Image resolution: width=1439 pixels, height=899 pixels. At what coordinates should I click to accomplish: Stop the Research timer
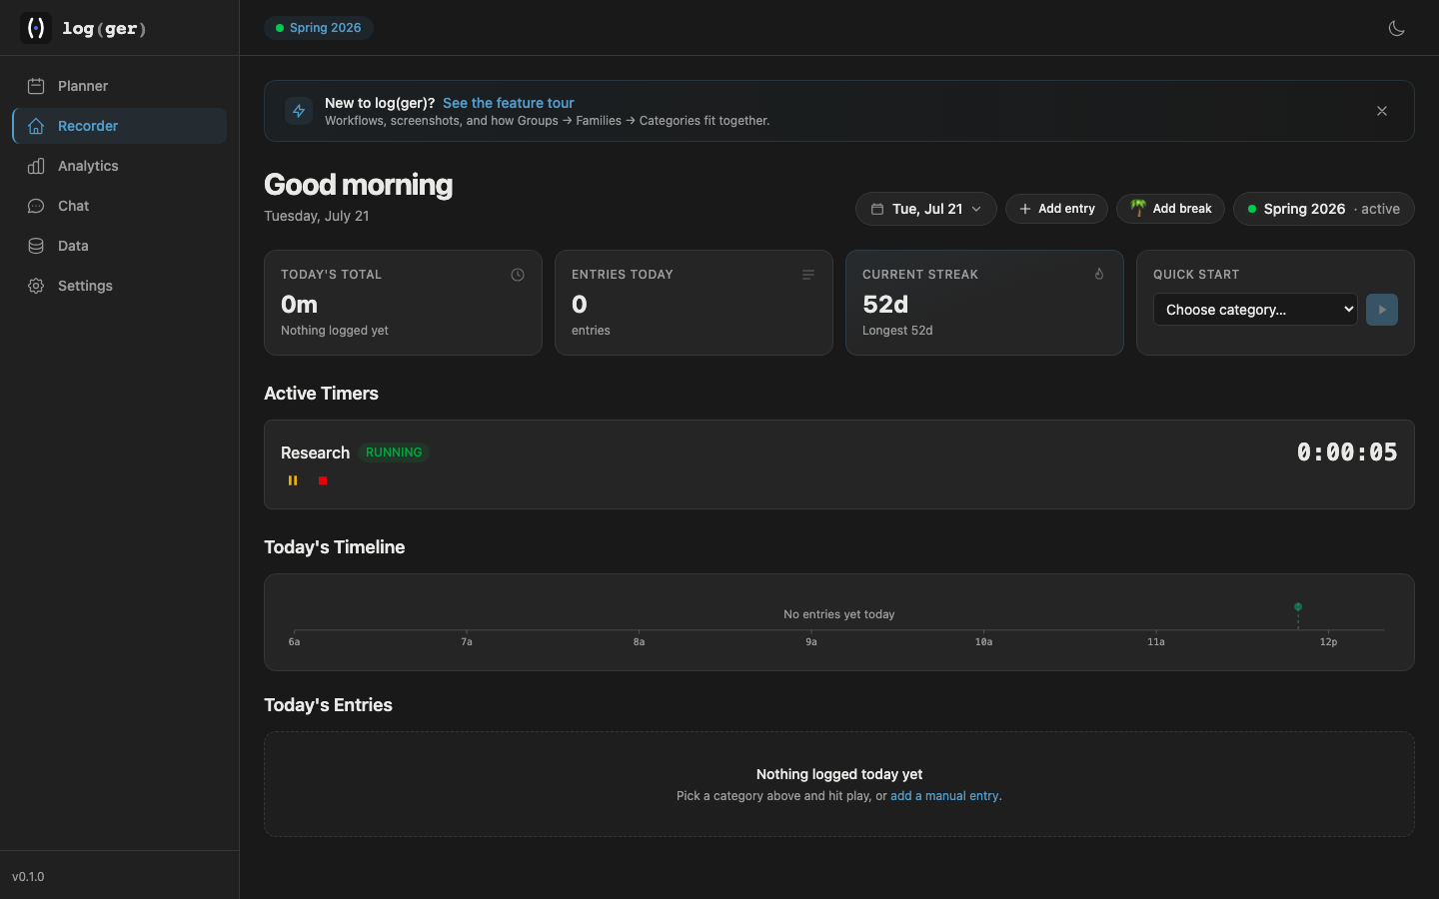(323, 480)
